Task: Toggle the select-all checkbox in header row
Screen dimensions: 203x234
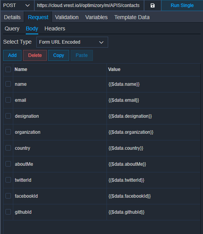Action: click(8, 69)
